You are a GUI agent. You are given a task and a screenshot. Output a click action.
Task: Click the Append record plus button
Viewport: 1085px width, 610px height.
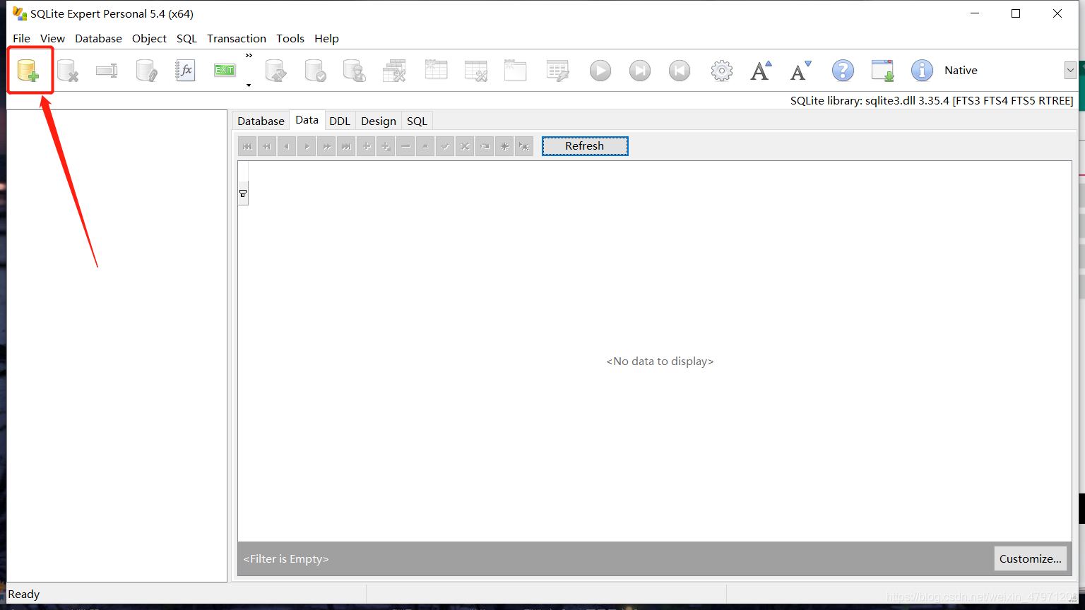click(386, 146)
